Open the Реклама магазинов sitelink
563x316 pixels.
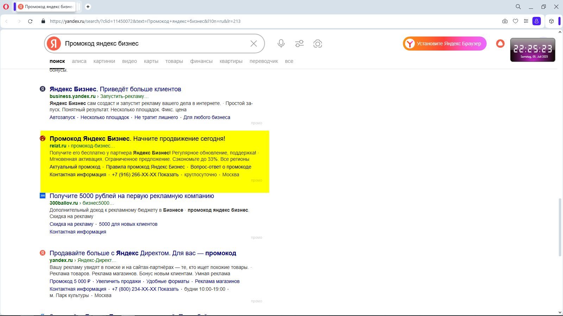(217, 281)
